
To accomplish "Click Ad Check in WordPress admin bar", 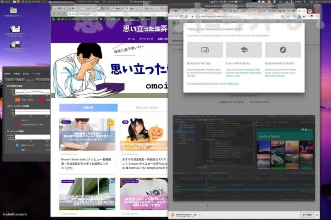I will coord(146,19).
